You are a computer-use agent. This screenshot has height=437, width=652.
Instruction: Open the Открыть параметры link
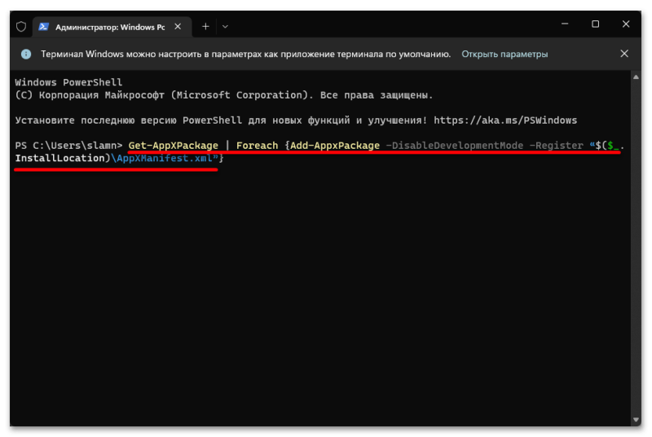point(504,55)
